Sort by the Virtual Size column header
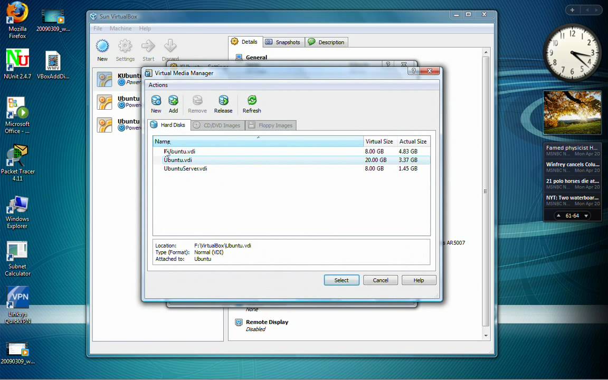The image size is (608, 380). [380, 141]
